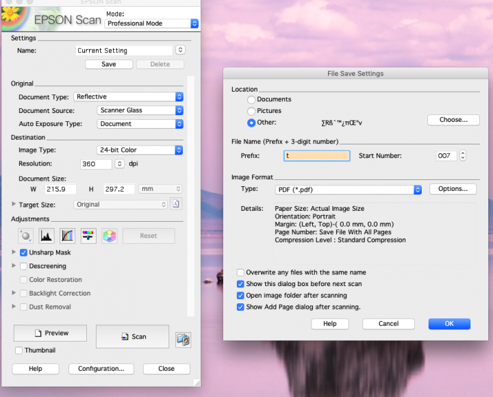Open the Target Size dropdown
Image resolution: width=493 pixels, height=397 pixels.
coord(121,204)
